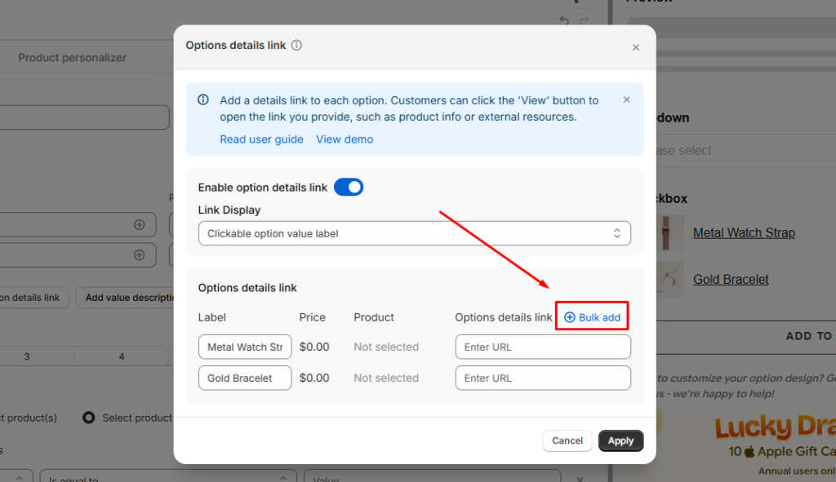
Task: Click the Cancel button
Action: (567, 440)
